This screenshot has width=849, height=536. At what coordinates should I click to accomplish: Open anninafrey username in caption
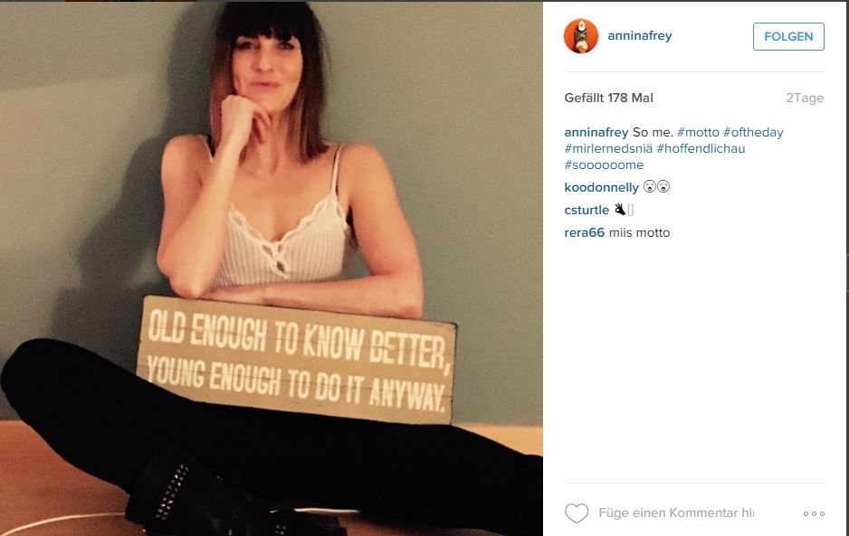[596, 132]
